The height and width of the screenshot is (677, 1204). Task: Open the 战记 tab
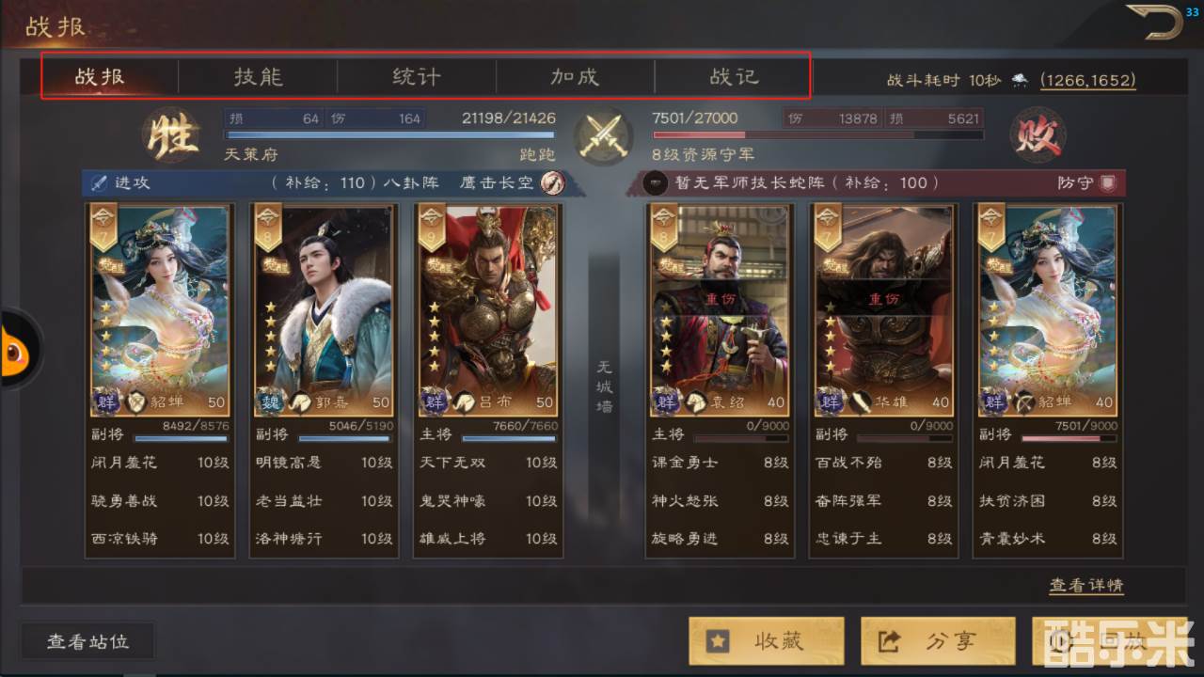click(x=733, y=76)
